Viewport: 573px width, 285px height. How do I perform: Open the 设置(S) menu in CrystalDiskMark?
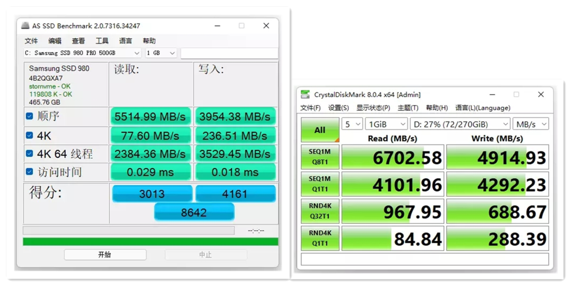point(338,108)
